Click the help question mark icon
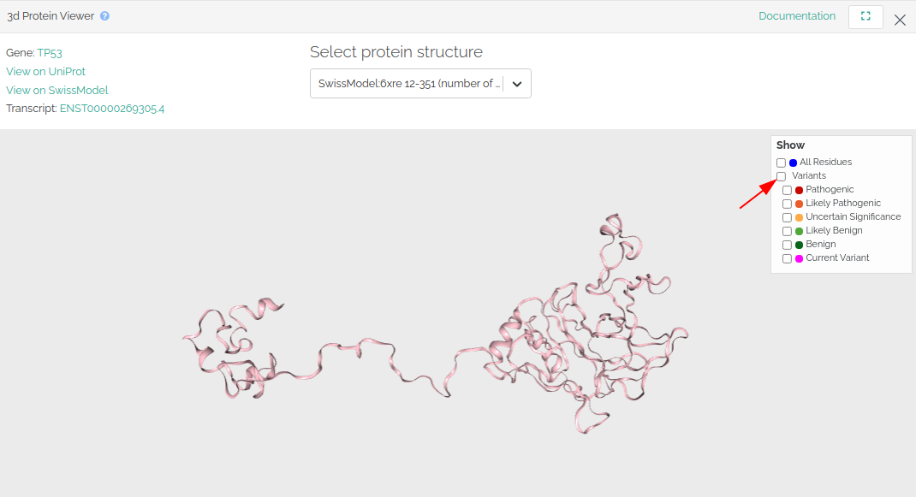 coord(104,16)
